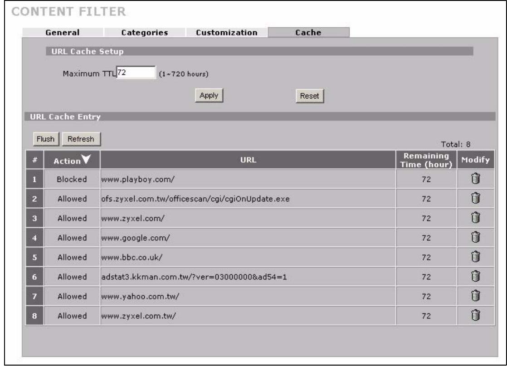
Task: Click the URL Cache Entry section header
Action: click(260, 117)
